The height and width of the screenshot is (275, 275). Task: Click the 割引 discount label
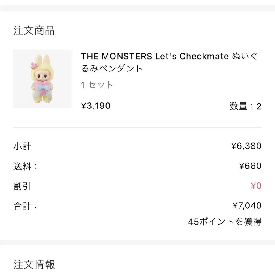22,186
